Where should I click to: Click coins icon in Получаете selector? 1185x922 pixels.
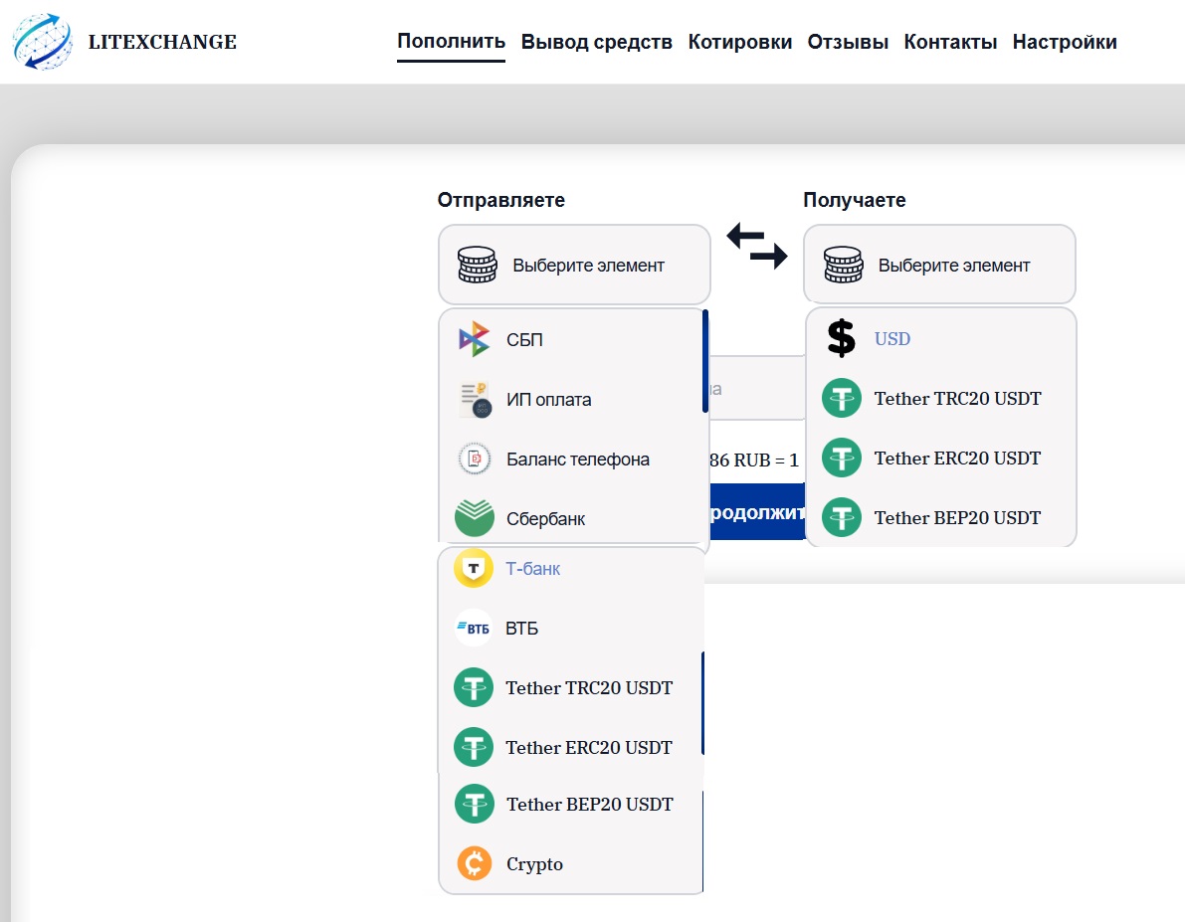pos(844,265)
